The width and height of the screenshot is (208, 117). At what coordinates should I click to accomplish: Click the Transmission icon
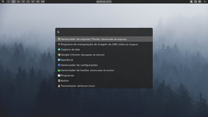tap(59, 86)
